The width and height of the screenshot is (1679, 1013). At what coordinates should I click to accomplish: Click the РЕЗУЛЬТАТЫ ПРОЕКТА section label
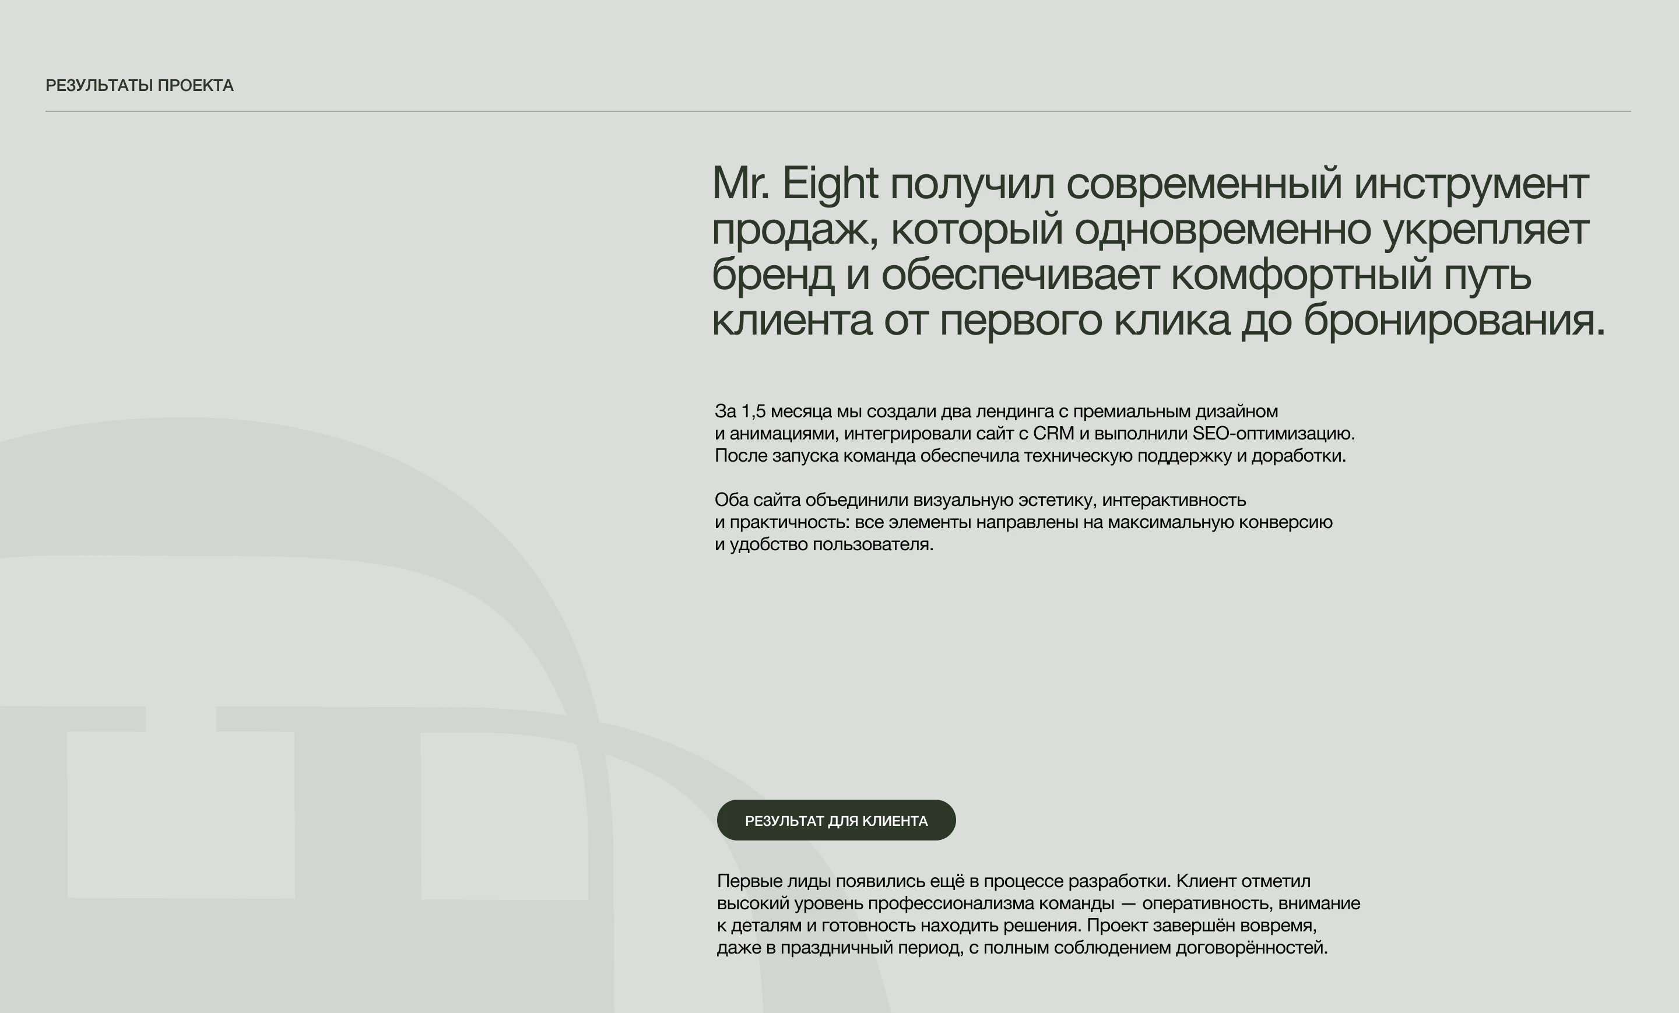(139, 85)
